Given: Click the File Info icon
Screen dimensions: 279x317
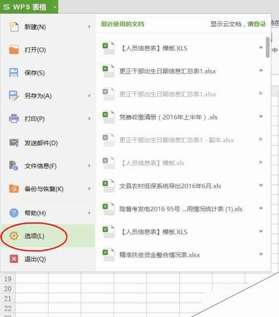Looking at the screenshot, I should (14, 166).
